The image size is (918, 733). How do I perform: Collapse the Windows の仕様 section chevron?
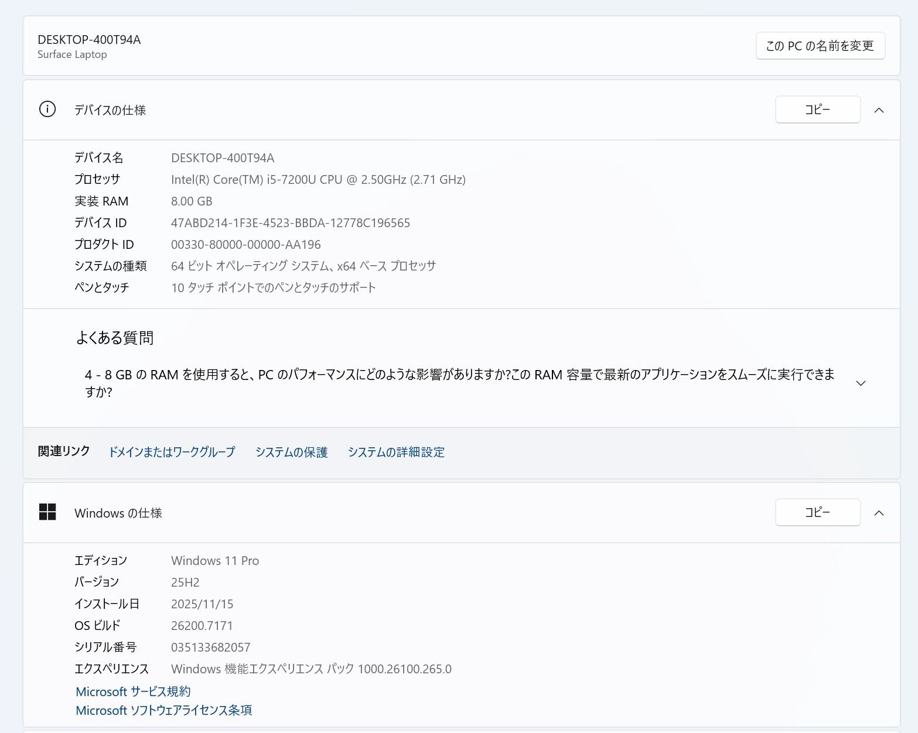point(879,513)
